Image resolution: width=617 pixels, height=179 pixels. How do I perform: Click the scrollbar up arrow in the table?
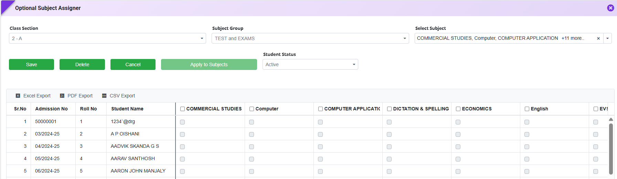pyautogui.click(x=611, y=119)
